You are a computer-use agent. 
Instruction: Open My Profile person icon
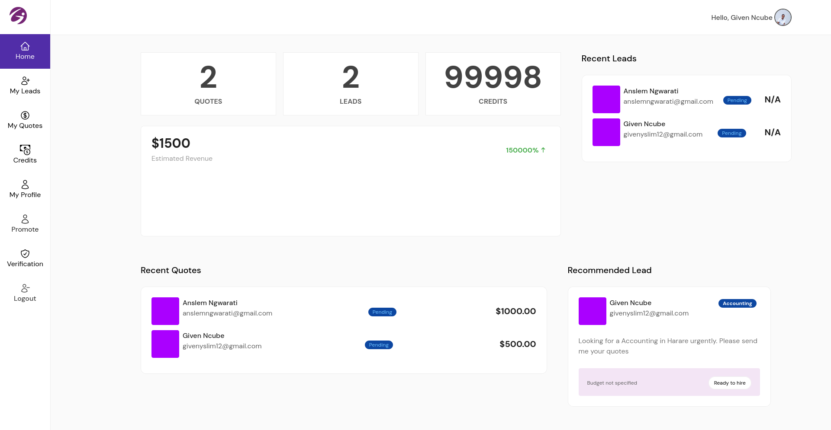pyautogui.click(x=25, y=185)
